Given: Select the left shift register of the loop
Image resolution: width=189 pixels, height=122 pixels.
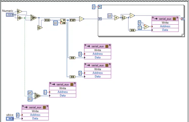Looking at the screenshot, I should 100,19.
